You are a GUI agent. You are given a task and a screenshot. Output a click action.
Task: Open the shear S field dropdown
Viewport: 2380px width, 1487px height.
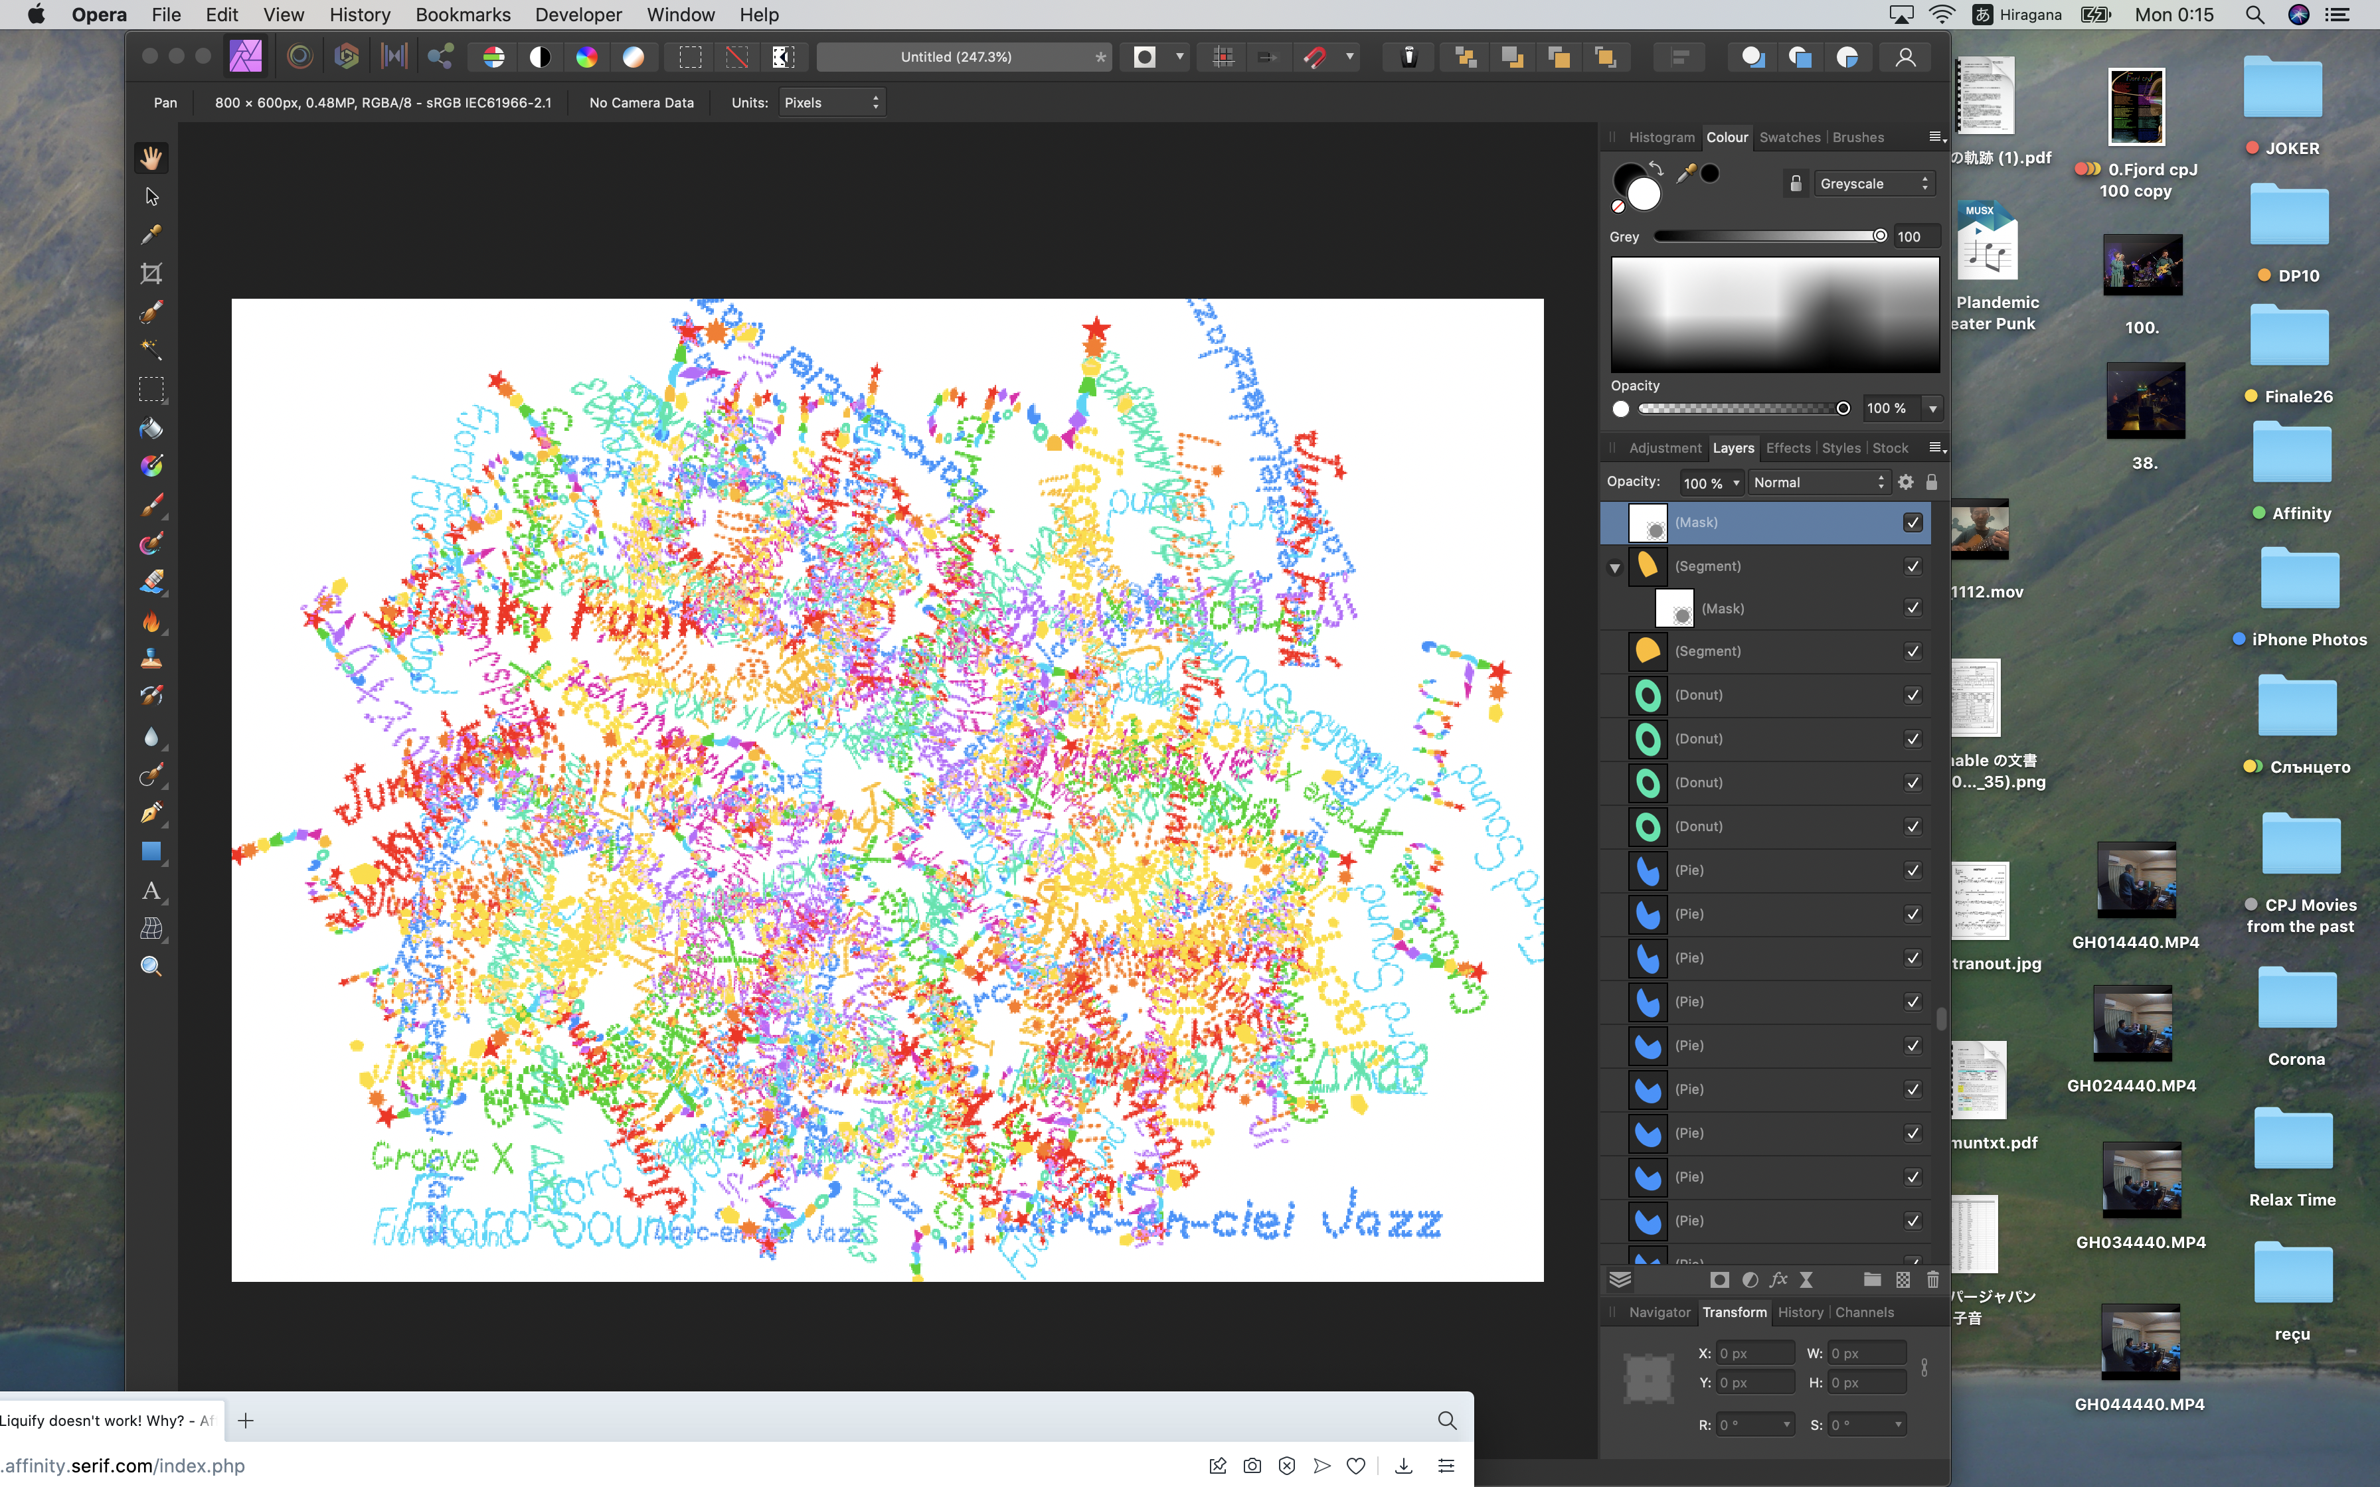pyautogui.click(x=1897, y=1424)
